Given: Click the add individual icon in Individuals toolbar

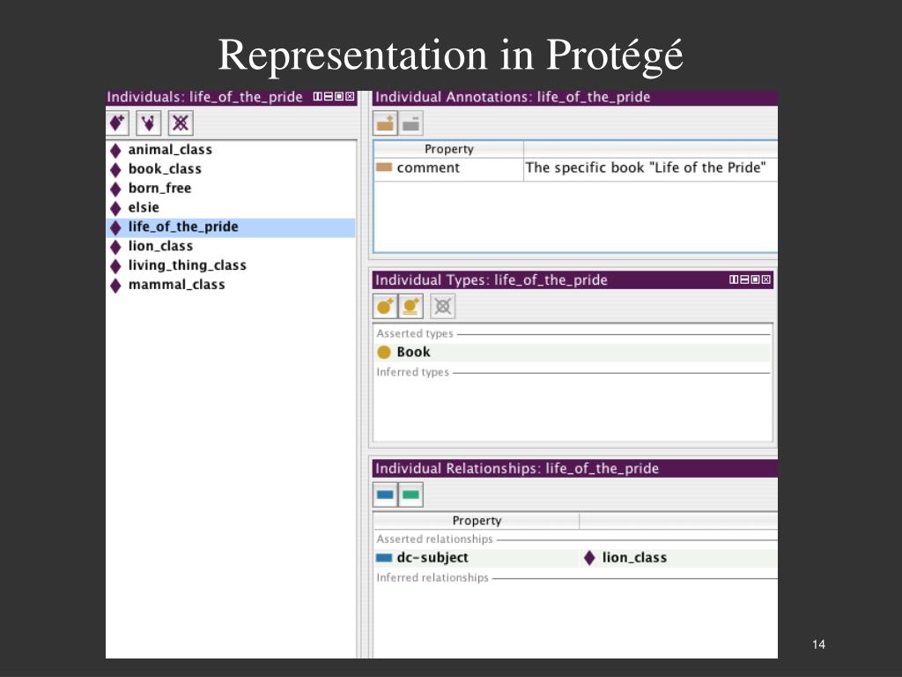Looking at the screenshot, I should coord(117,123).
